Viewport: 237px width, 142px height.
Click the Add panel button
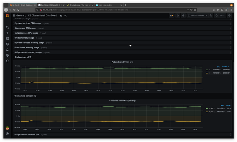(x=172, y=15)
